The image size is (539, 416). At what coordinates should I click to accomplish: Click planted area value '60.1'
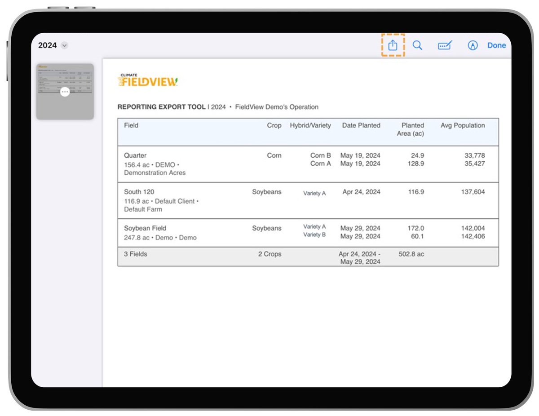click(417, 236)
